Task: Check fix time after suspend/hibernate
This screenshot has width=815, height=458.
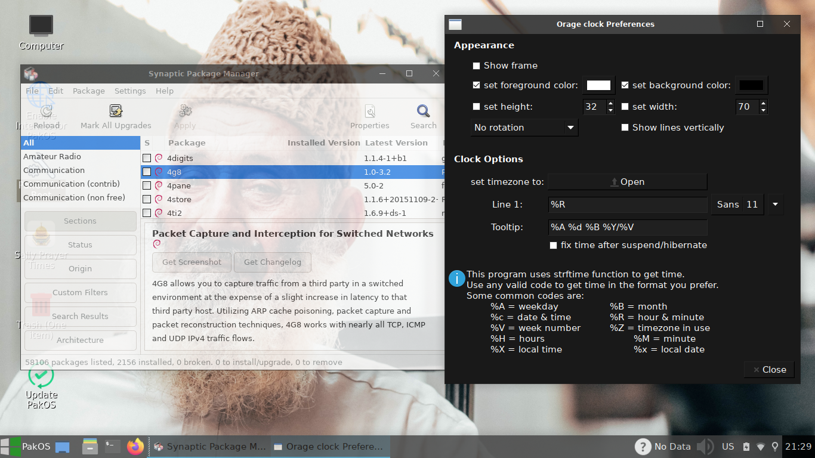Action: point(553,245)
